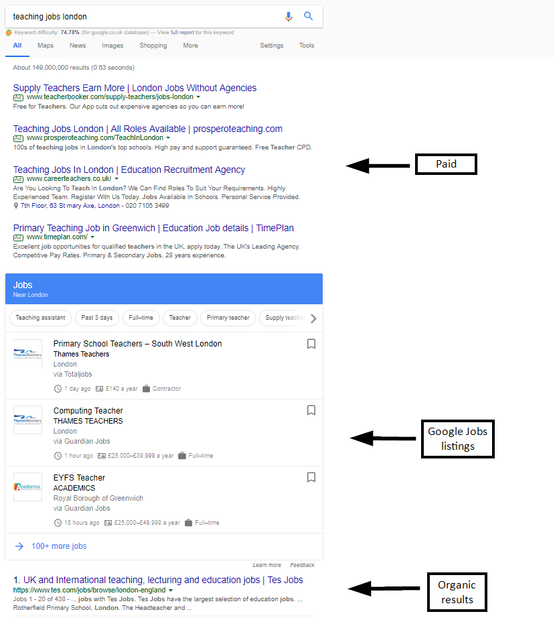Image resolution: width=555 pixels, height=624 pixels.
Task: Click Feedback below the jobs box
Action: (x=302, y=565)
